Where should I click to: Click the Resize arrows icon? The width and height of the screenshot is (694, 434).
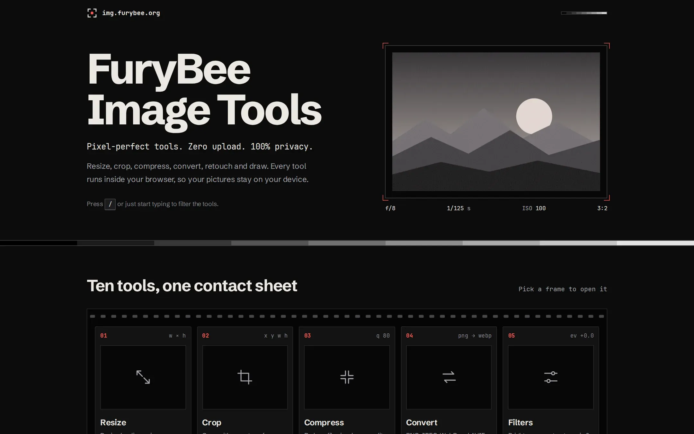click(143, 377)
